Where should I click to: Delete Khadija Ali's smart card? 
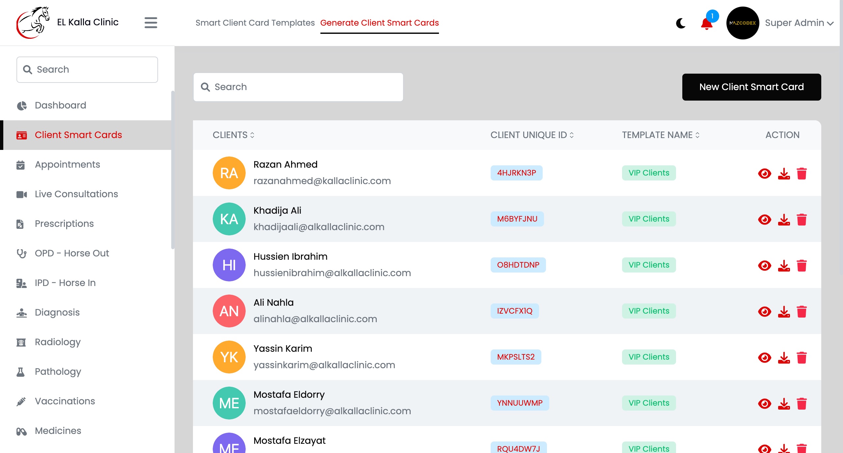802,220
